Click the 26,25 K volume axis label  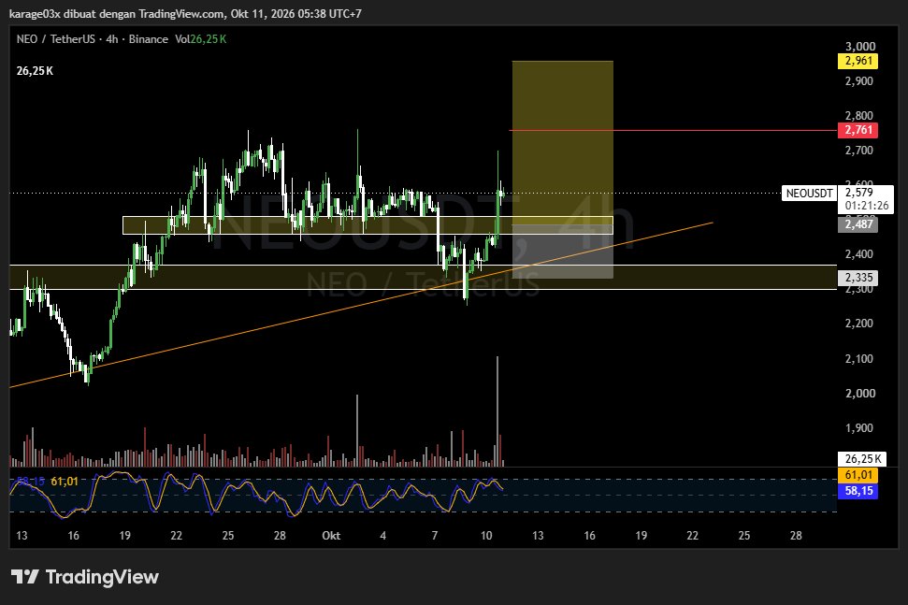coord(863,458)
